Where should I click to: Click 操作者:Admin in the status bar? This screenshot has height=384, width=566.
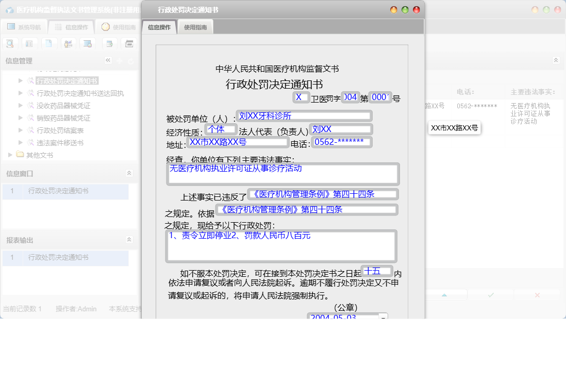click(76, 309)
